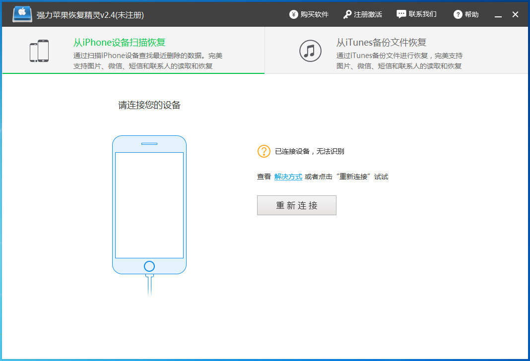Click the minimize button
Viewport: 530px width, 361px height.
click(x=497, y=14)
